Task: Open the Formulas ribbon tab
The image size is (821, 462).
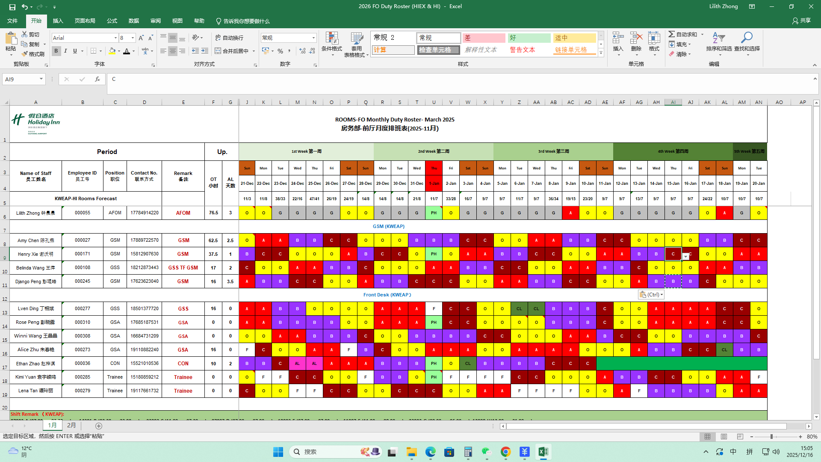Action: point(112,21)
